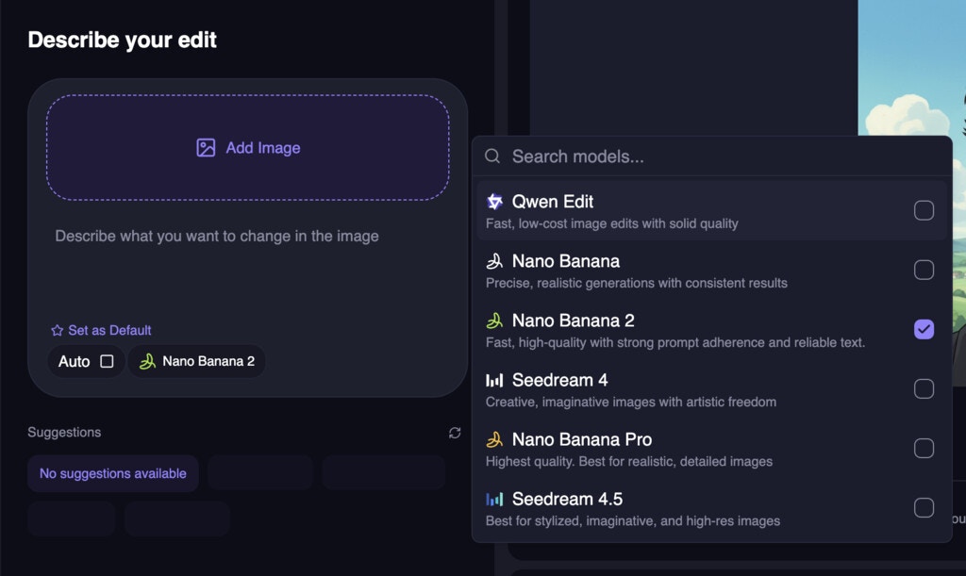Open the Nano Banana 2 model chip
966x576 pixels.
196,361
